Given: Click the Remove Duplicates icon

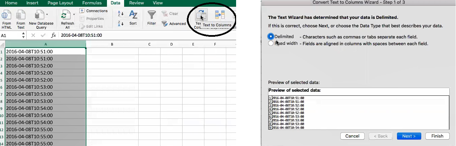Looking at the screenshot, I should pos(220,15).
